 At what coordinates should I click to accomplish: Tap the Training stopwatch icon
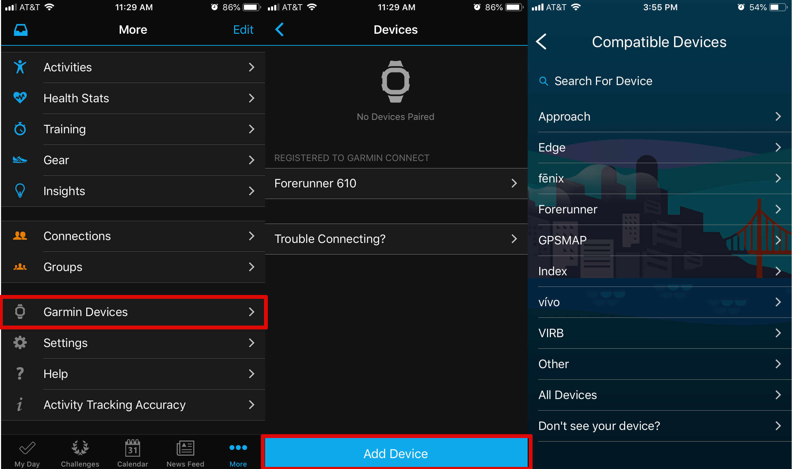click(x=20, y=129)
